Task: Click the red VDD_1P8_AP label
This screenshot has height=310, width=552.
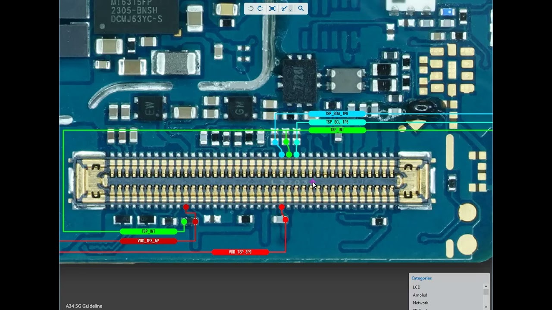Action: (x=148, y=241)
